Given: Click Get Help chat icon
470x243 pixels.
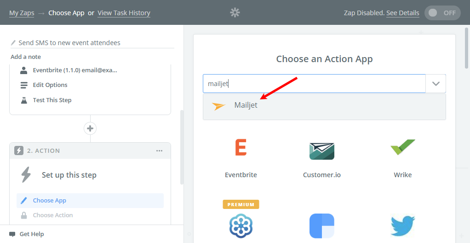Looking at the screenshot, I should pyautogui.click(x=12, y=234).
